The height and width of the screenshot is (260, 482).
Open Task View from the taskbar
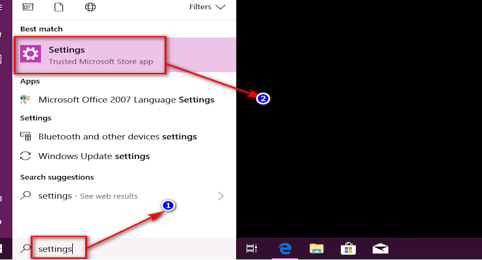(x=252, y=248)
